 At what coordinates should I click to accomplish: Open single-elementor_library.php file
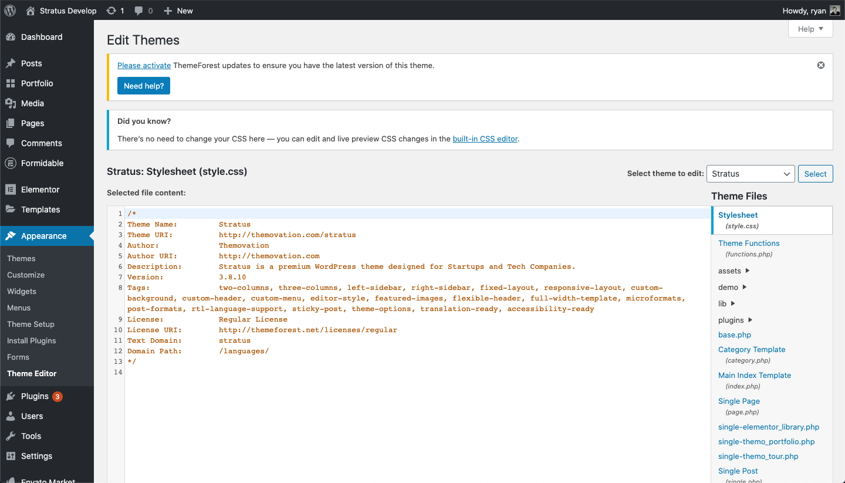pyautogui.click(x=769, y=427)
